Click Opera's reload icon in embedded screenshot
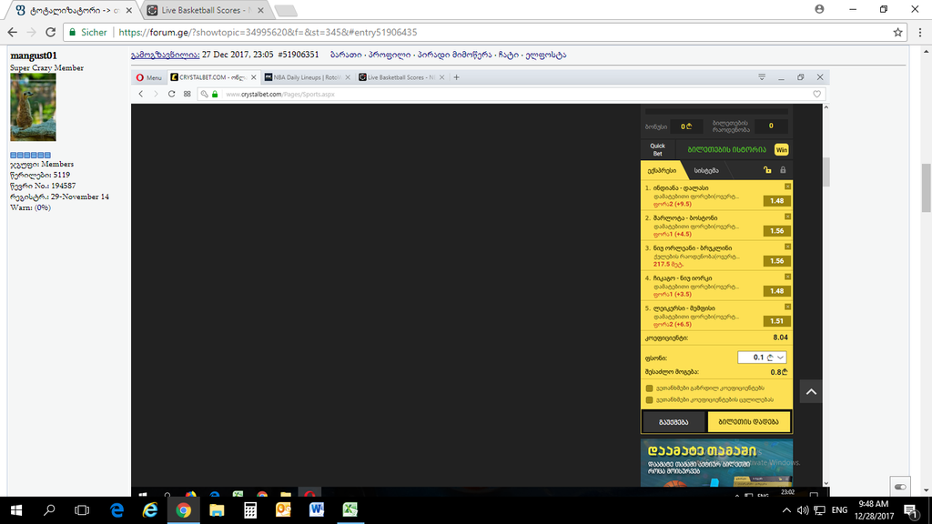This screenshot has width=932, height=524. coord(172,94)
